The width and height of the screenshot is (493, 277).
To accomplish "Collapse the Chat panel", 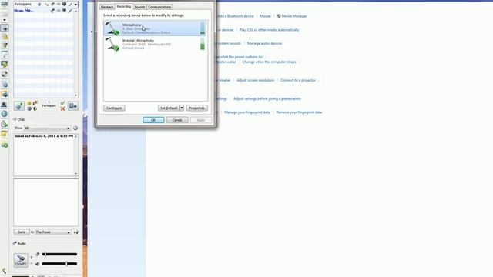I will point(15,120).
